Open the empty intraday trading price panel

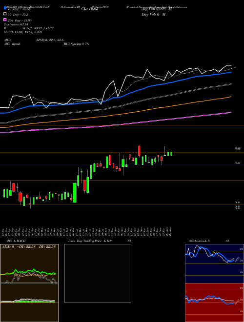click(98, 273)
